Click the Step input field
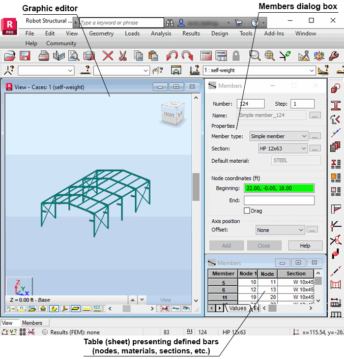 [302, 104]
